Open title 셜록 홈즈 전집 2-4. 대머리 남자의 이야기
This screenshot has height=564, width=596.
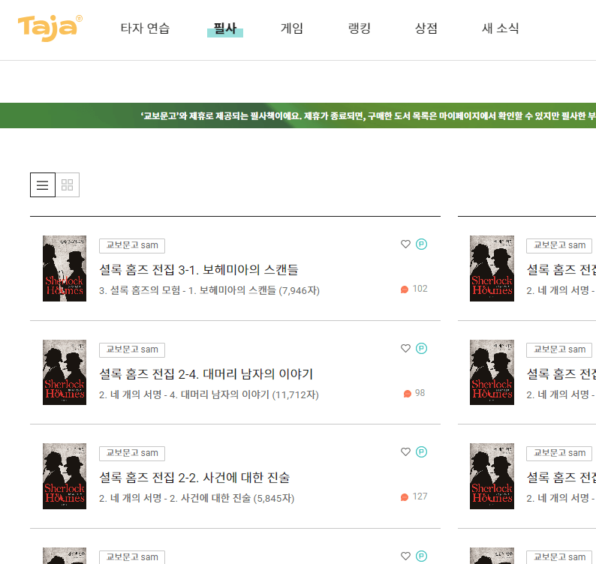[x=206, y=373]
